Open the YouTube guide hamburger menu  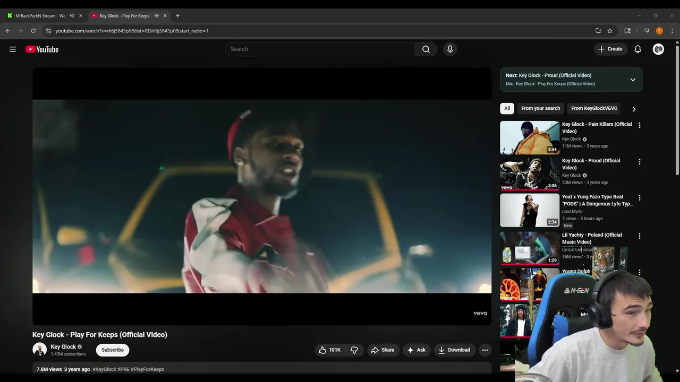(x=13, y=49)
